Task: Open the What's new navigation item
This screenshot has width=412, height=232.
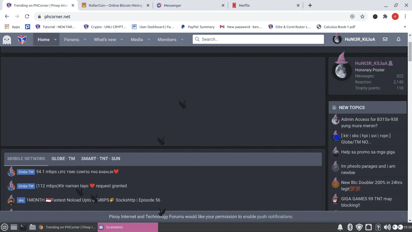Action: point(105,40)
